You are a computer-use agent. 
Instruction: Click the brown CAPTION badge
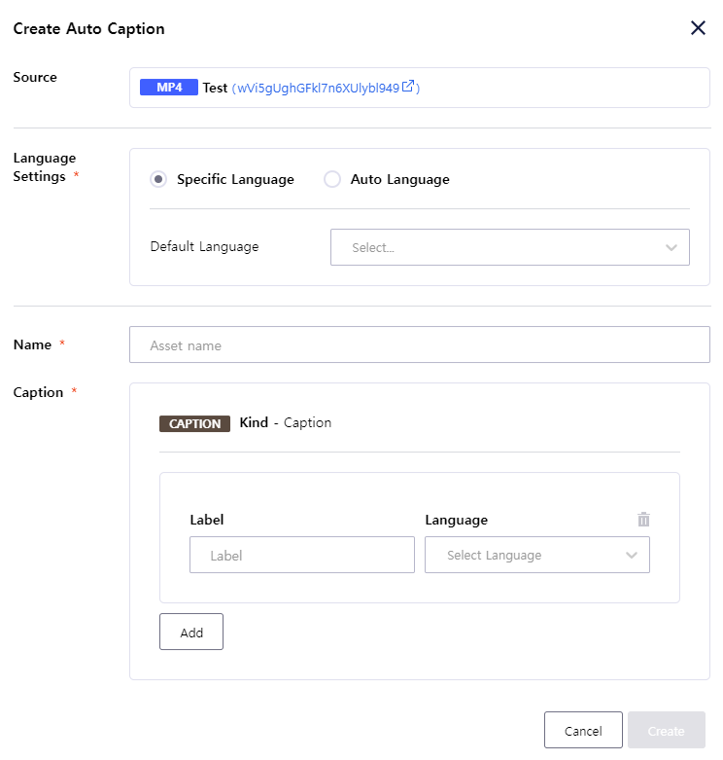[x=194, y=423]
